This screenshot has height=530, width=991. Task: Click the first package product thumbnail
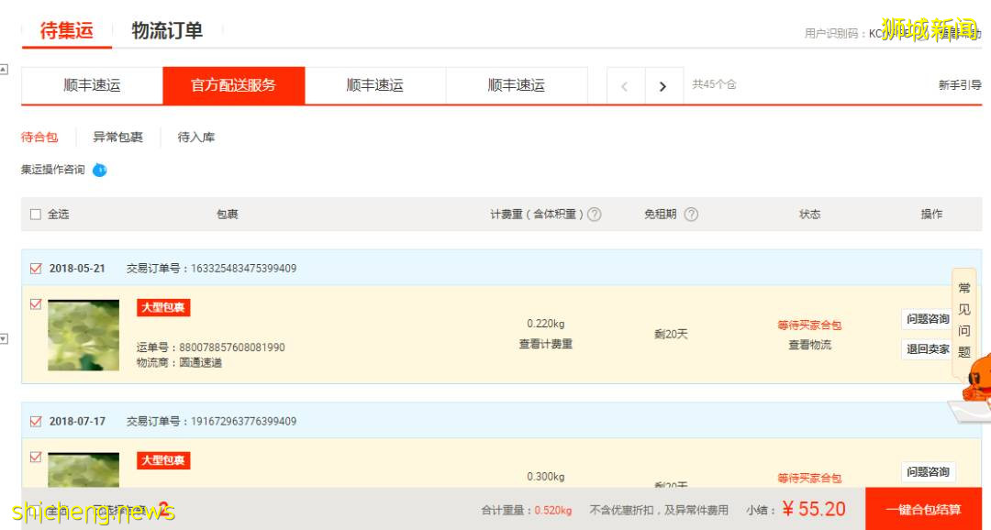coord(83,335)
